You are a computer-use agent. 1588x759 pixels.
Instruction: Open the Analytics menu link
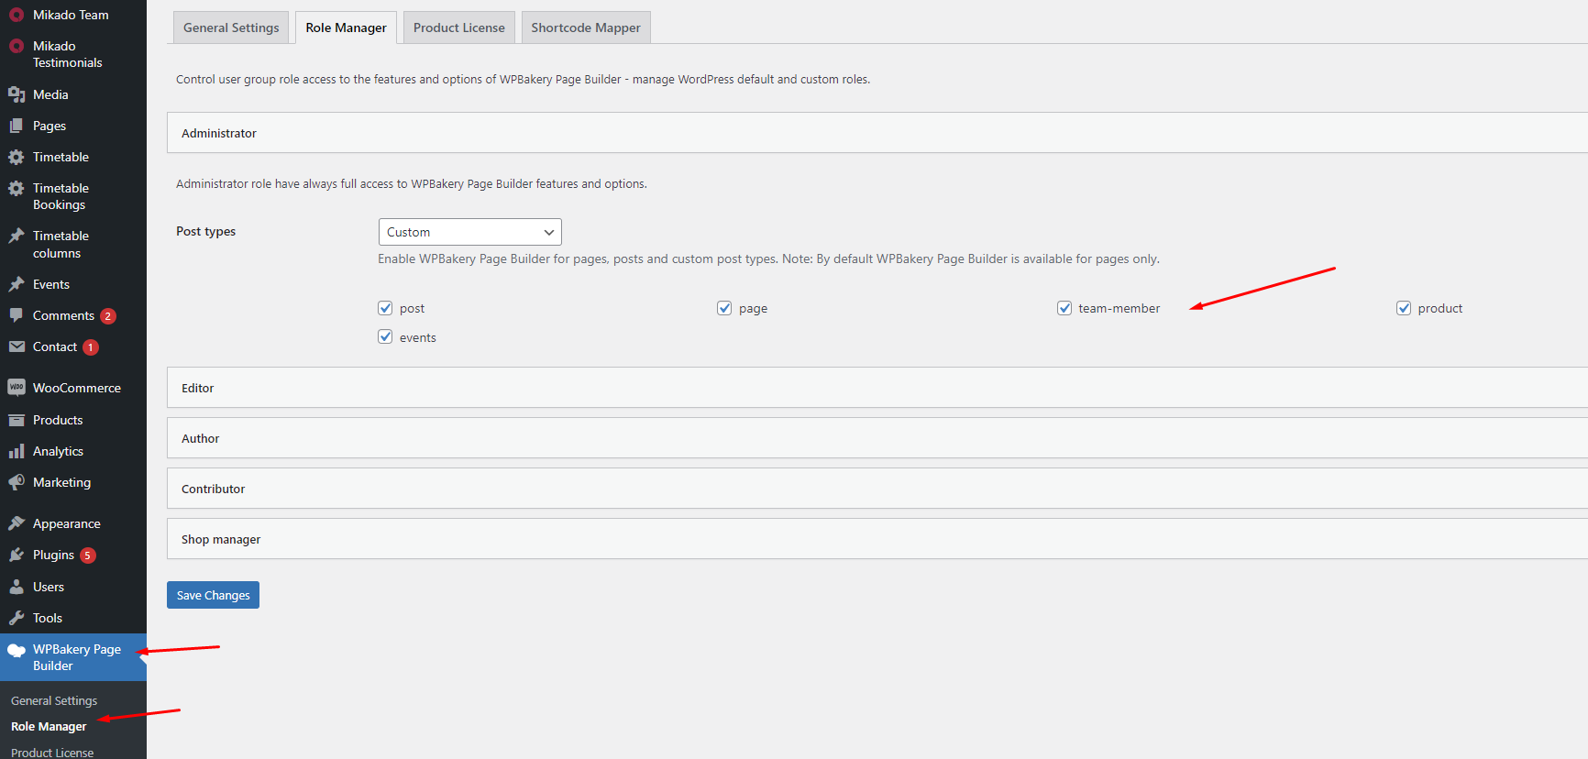point(58,451)
